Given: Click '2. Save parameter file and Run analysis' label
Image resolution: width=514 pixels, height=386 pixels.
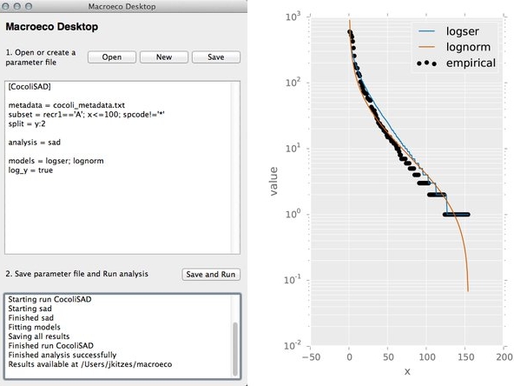Looking at the screenshot, I should click(x=76, y=274).
